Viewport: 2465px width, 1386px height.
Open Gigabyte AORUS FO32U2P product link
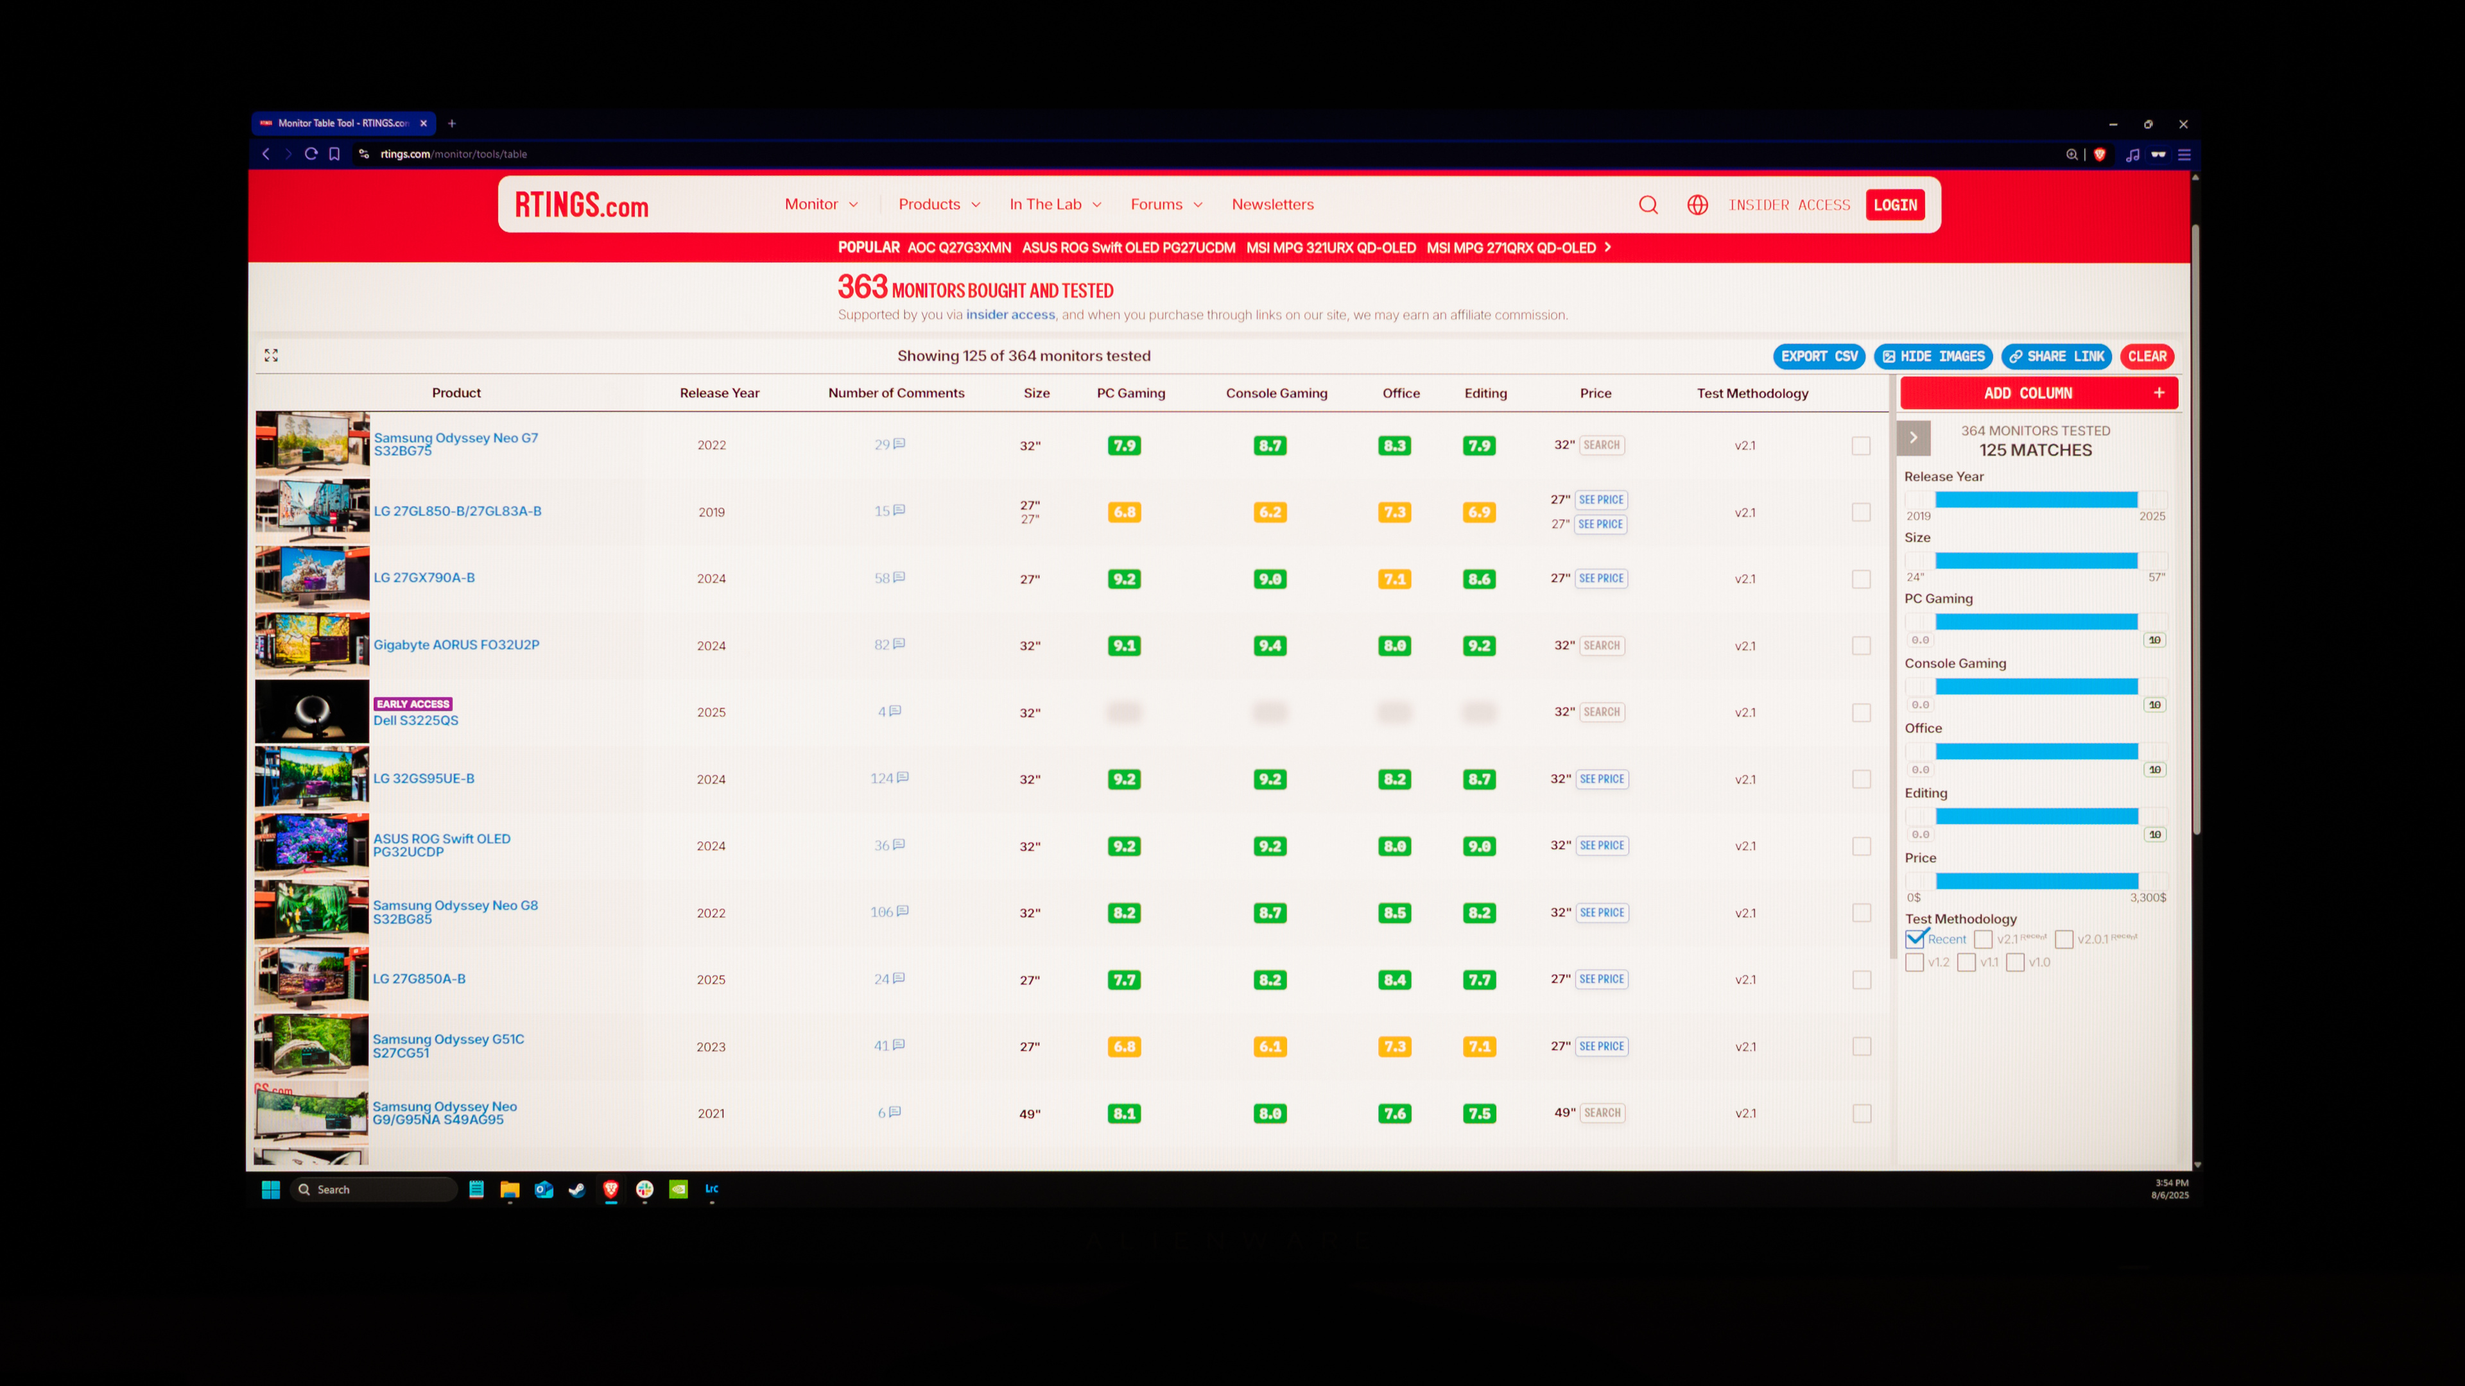[x=456, y=645]
